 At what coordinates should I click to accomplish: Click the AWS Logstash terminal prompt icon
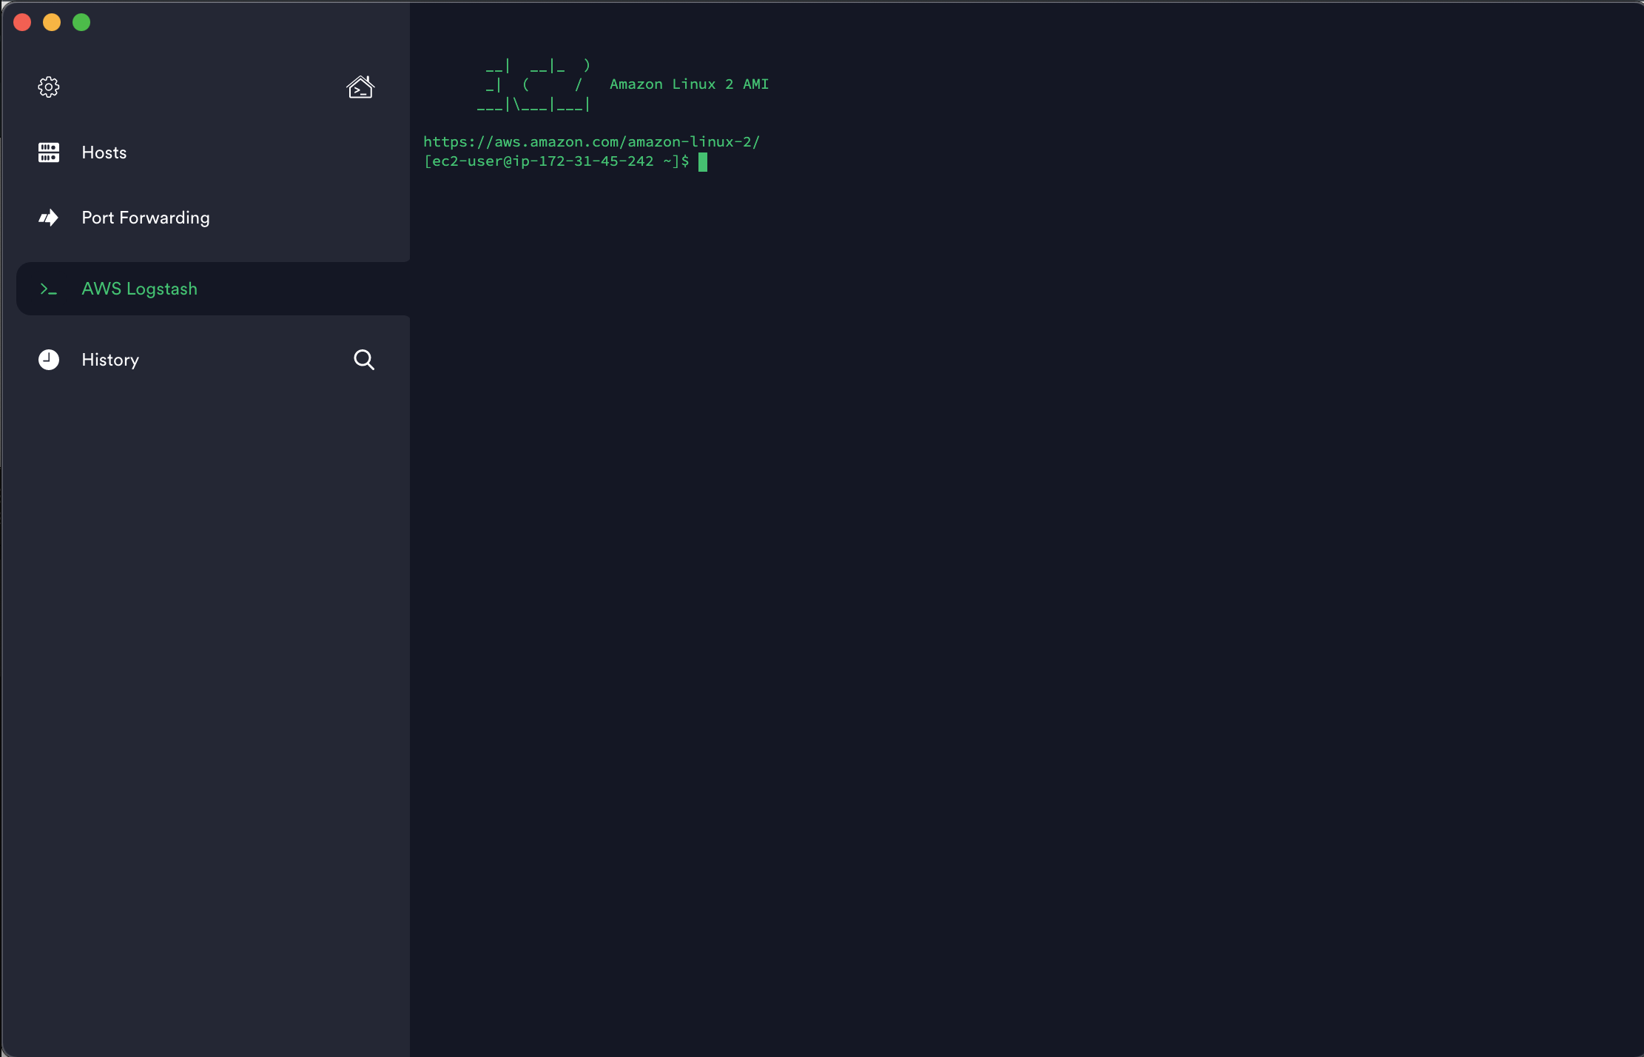click(49, 289)
